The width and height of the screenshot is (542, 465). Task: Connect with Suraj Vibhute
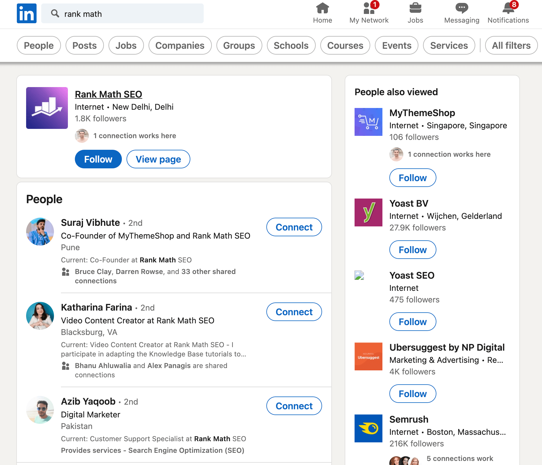click(x=294, y=227)
